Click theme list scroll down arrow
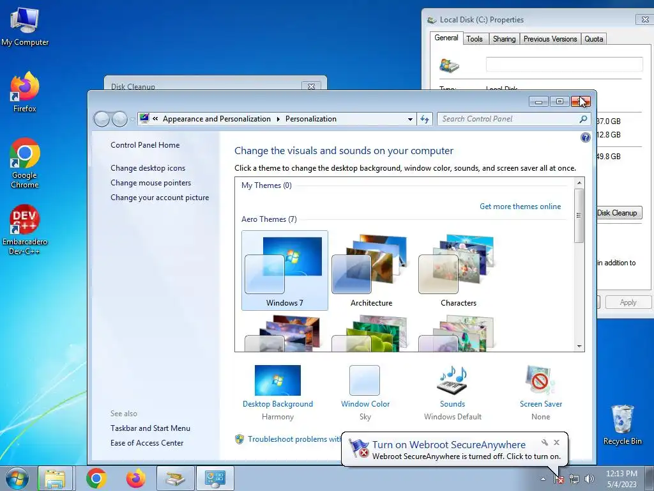The height and width of the screenshot is (491, 654). point(579,346)
